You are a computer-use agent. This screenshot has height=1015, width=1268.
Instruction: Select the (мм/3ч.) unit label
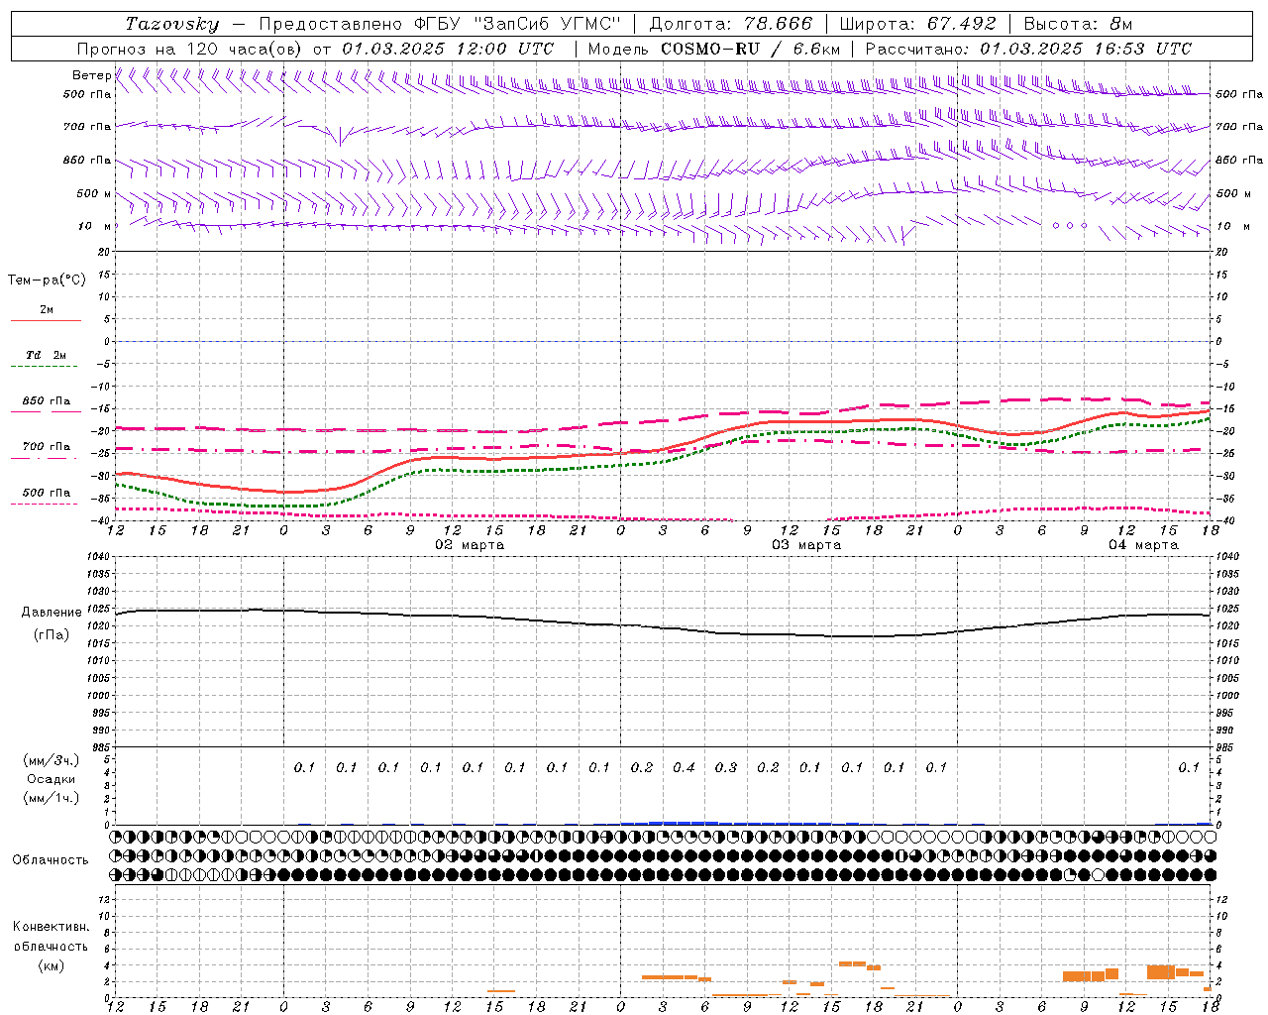[51, 760]
